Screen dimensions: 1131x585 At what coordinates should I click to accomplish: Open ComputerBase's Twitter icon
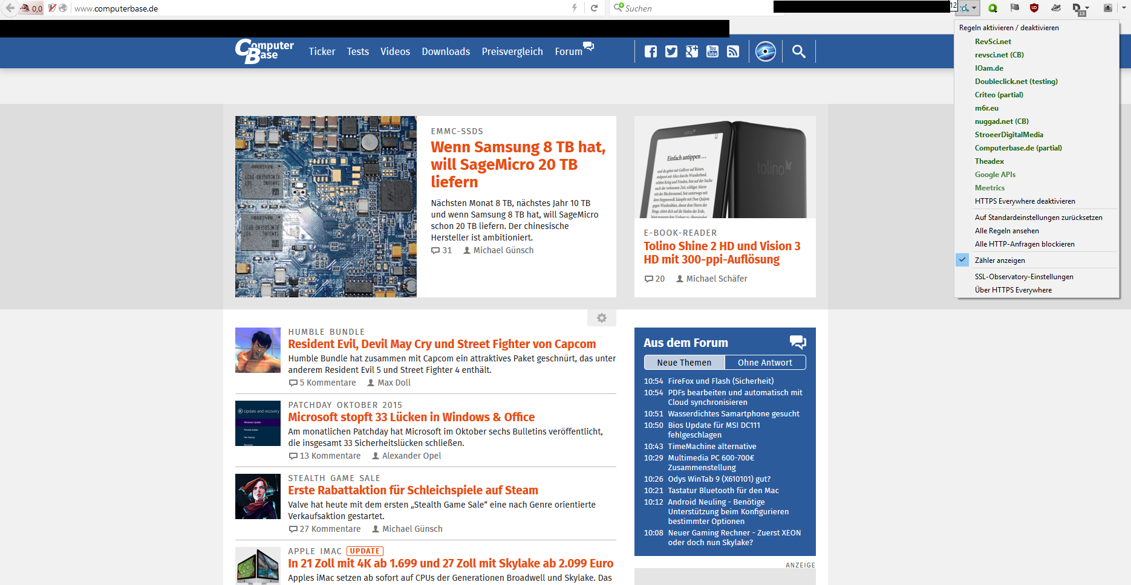pyautogui.click(x=671, y=51)
